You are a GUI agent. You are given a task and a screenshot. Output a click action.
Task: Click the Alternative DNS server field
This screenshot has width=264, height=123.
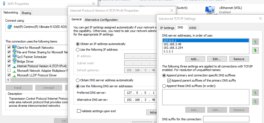[x=141, y=100]
